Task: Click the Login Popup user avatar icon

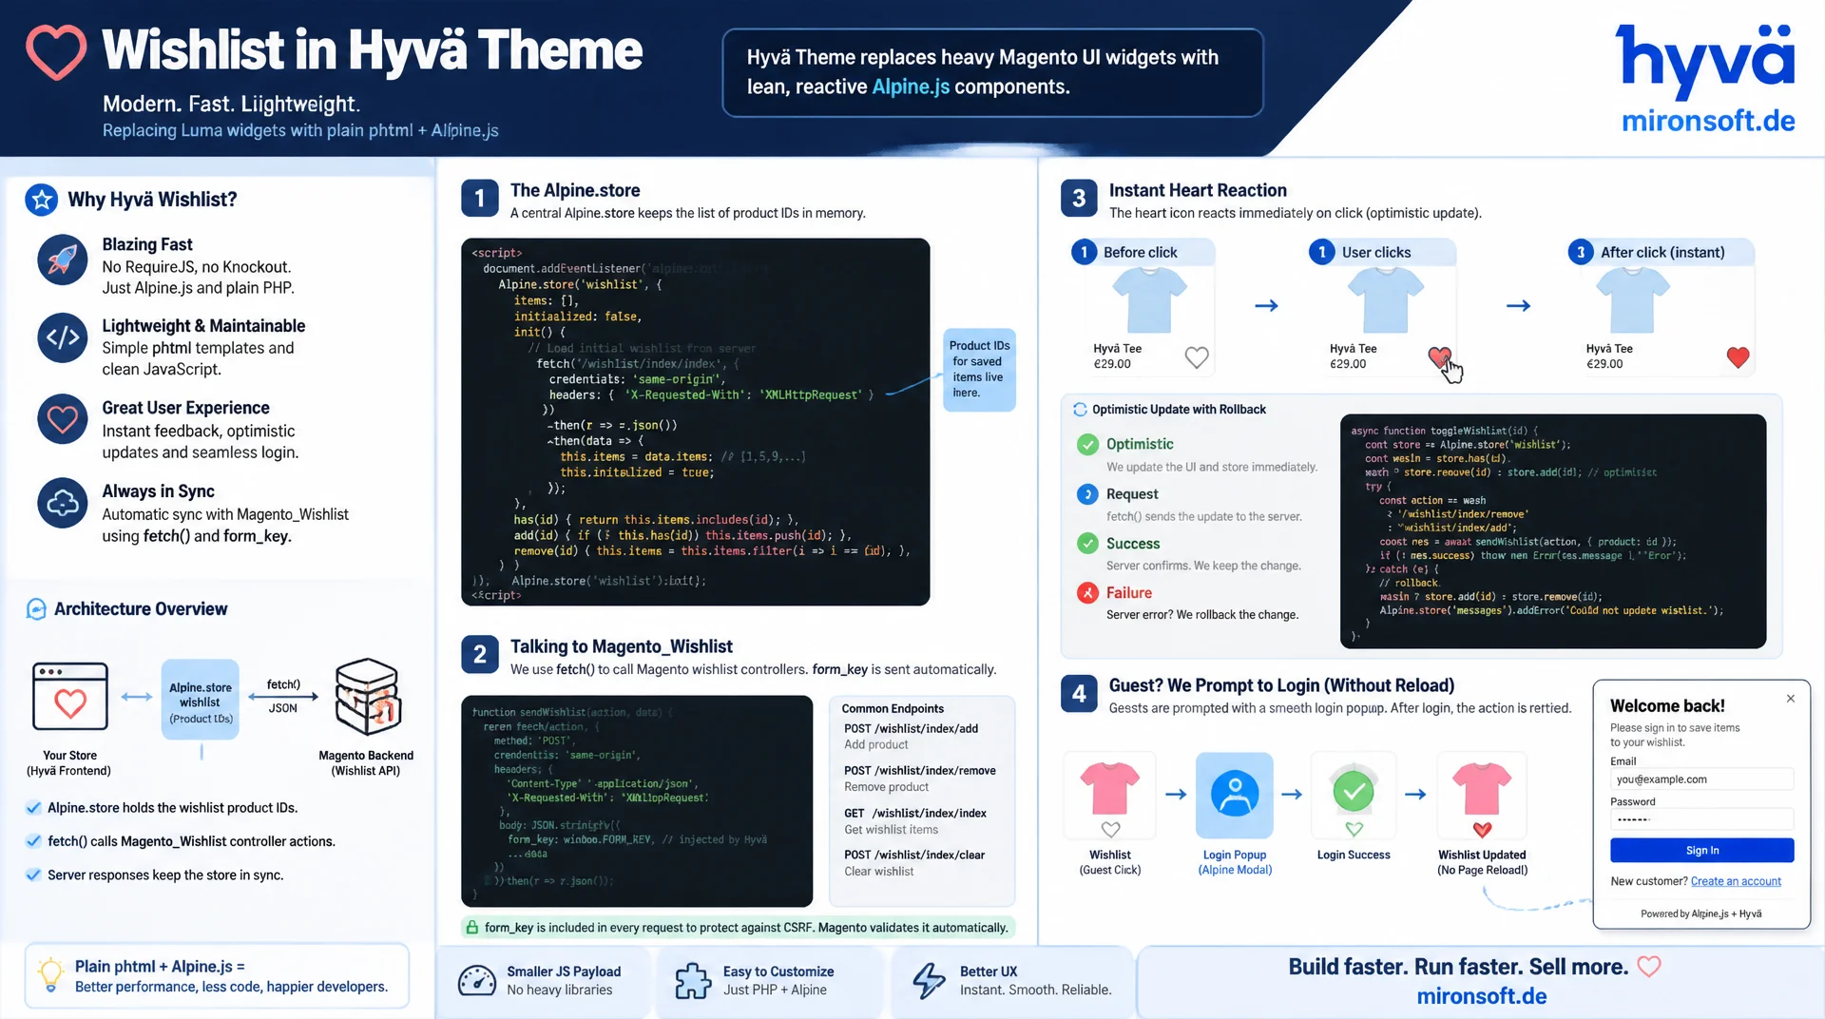Action: point(1235,795)
